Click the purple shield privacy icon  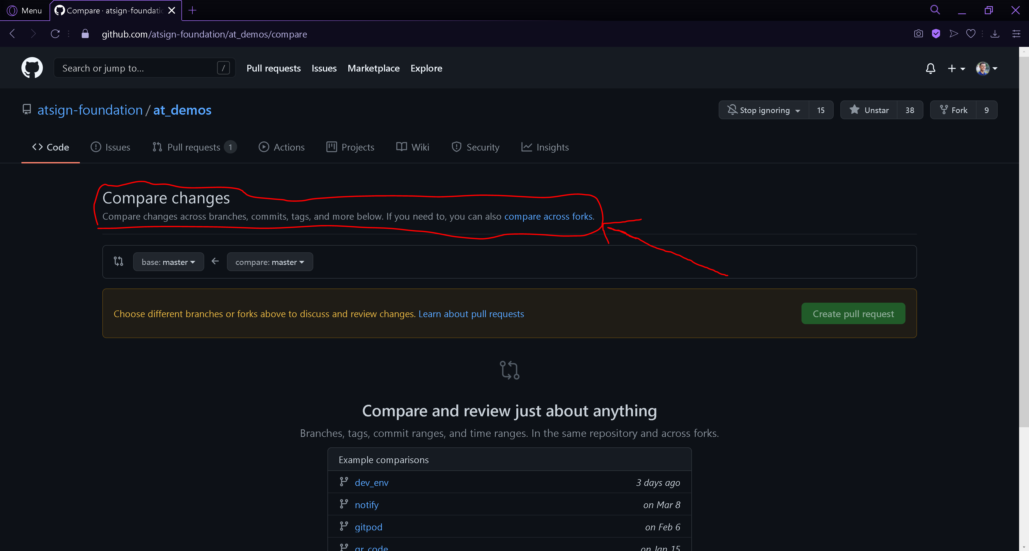936,34
